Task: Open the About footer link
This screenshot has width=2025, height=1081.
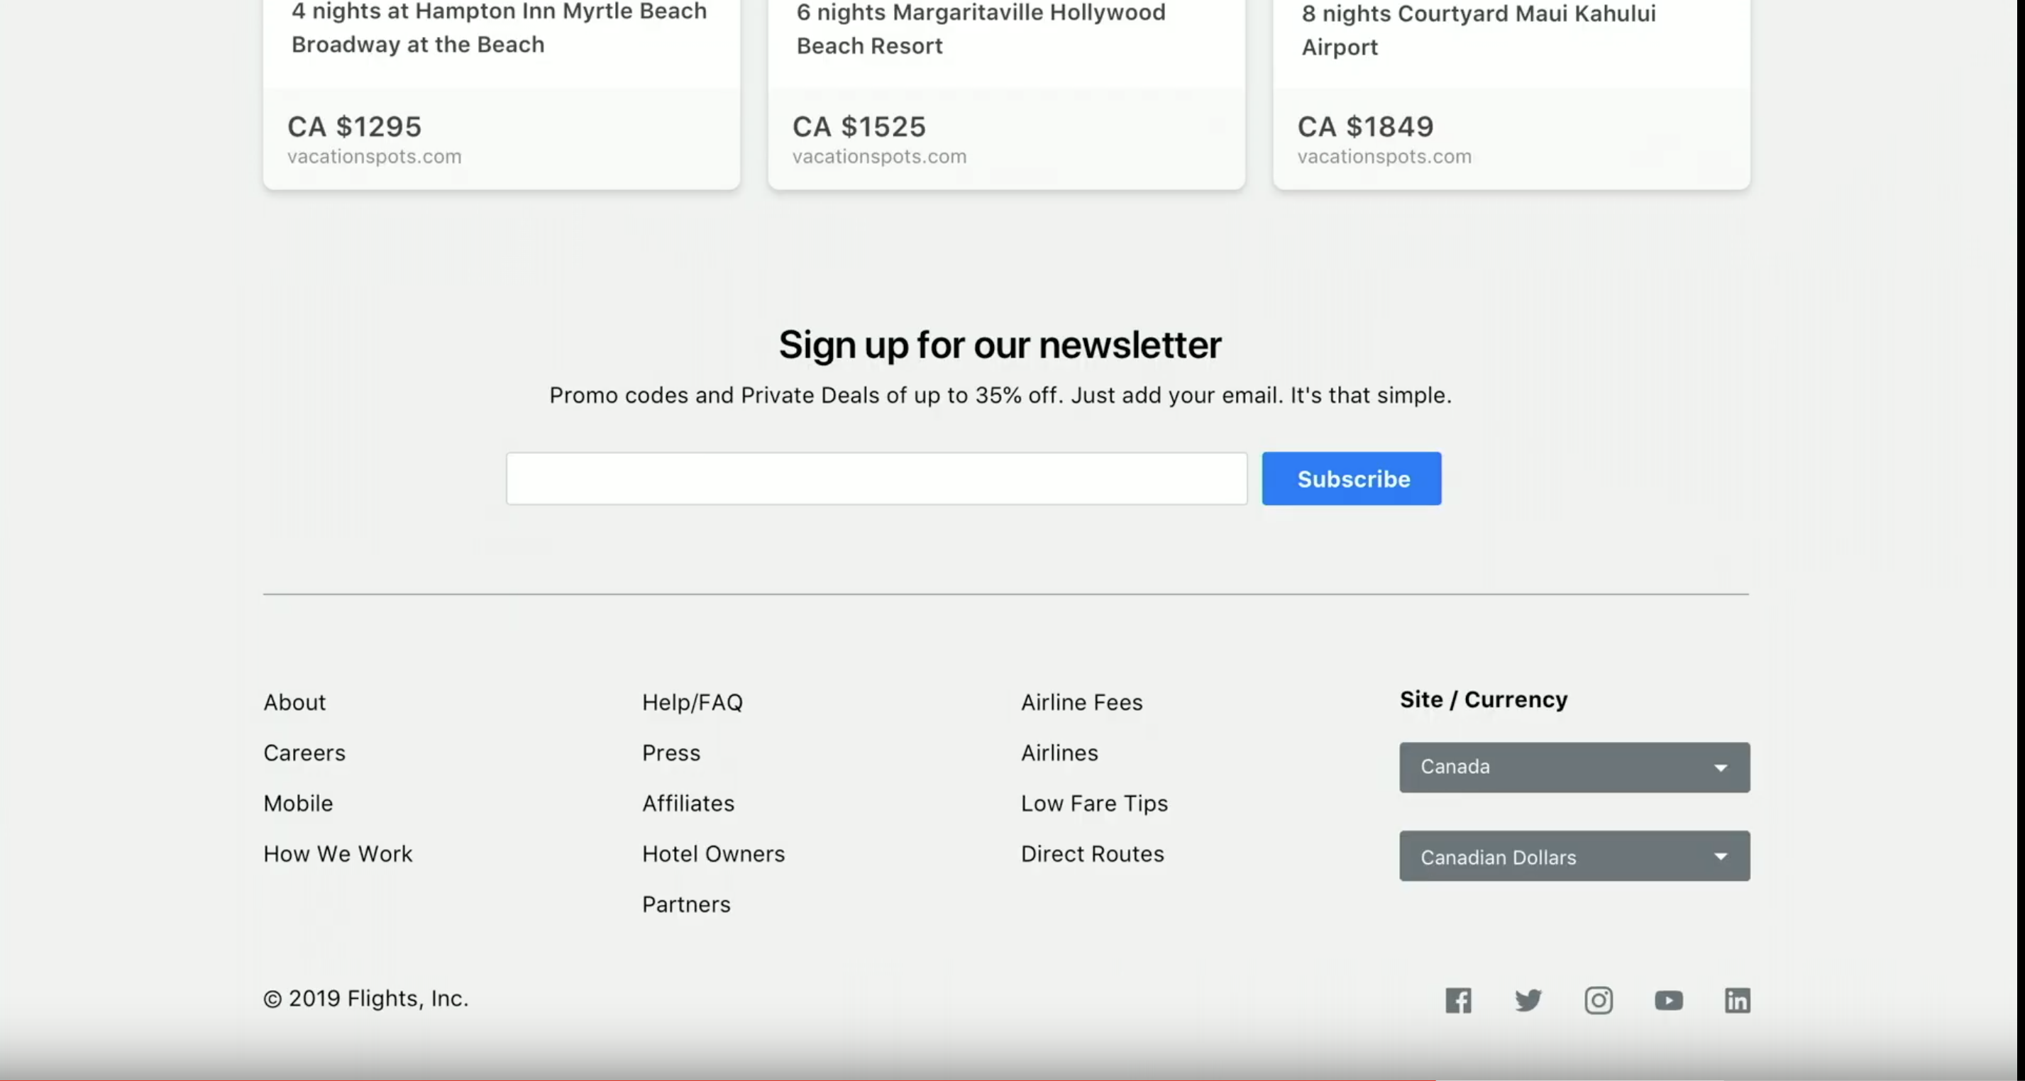Action: point(294,702)
